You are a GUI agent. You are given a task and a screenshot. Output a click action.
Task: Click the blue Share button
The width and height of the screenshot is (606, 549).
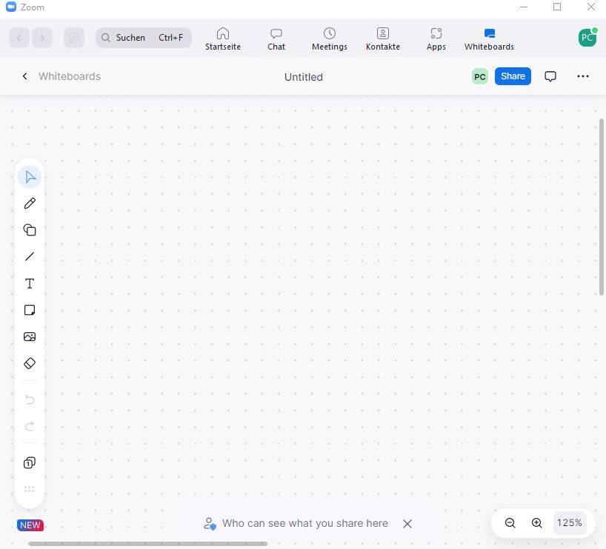tap(513, 75)
